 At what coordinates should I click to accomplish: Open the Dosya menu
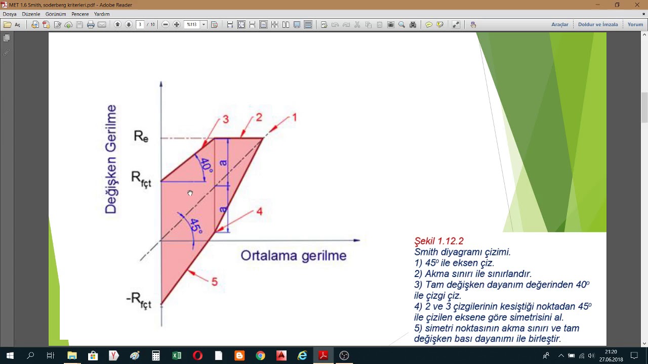(x=10, y=14)
